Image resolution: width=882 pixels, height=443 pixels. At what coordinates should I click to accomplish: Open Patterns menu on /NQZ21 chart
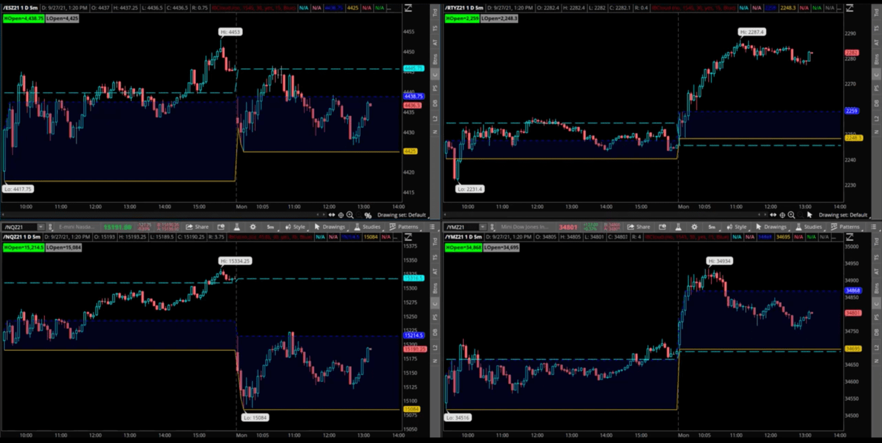pos(404,227)
